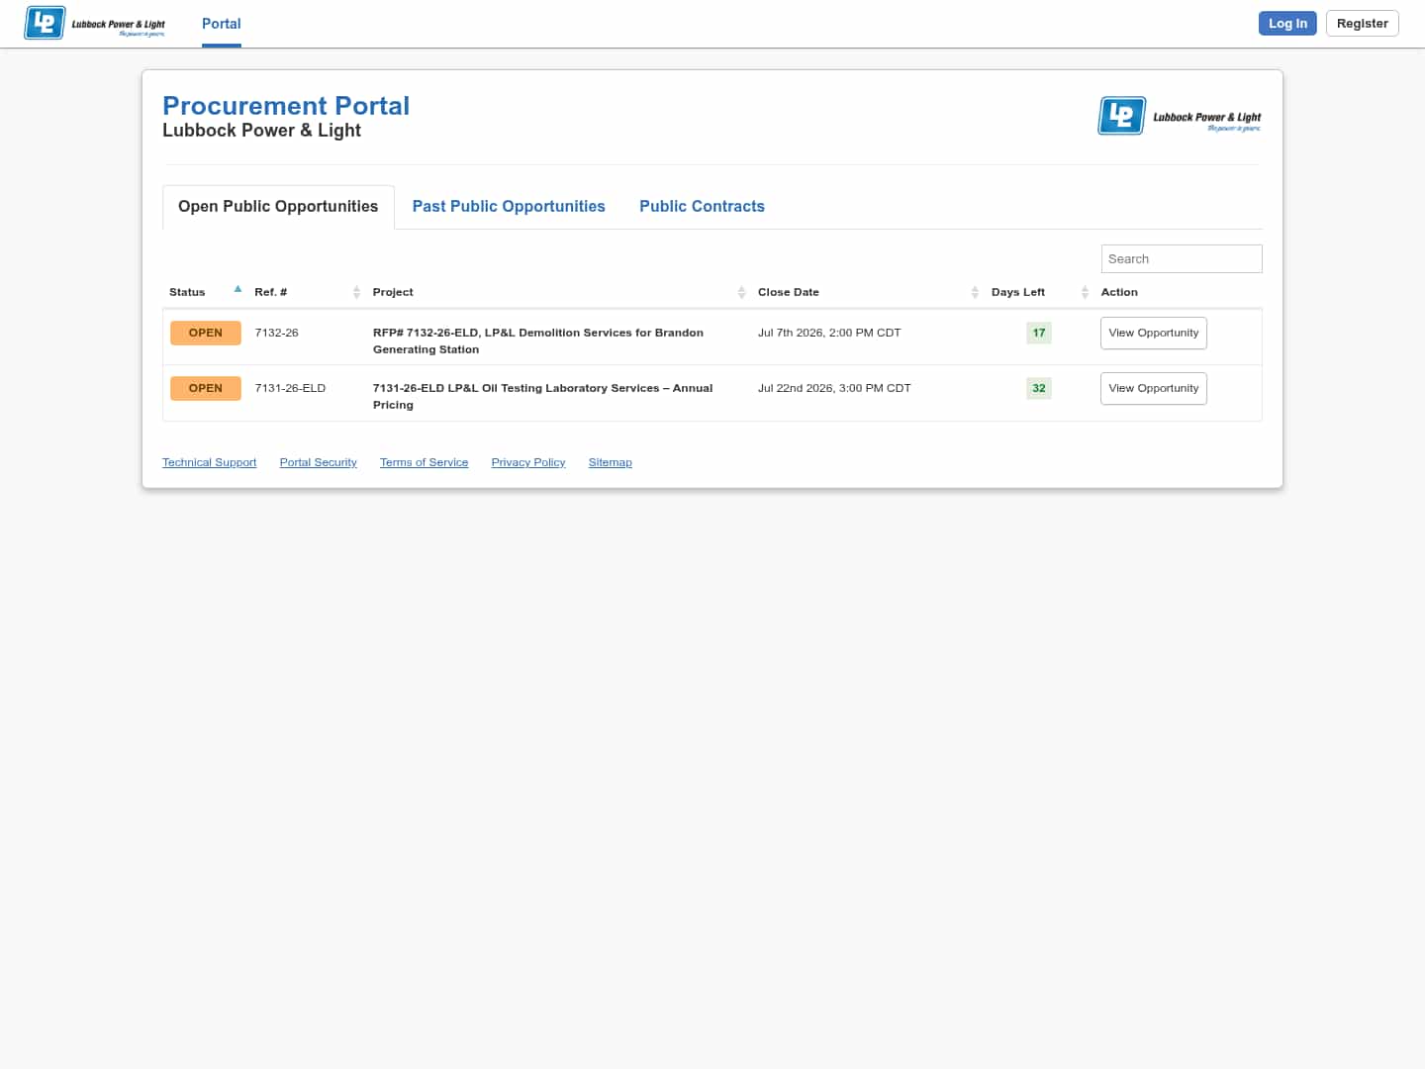Open the Sitemap link
1425x1069 pixels.
pyautogui.click(x=611, y=462)
